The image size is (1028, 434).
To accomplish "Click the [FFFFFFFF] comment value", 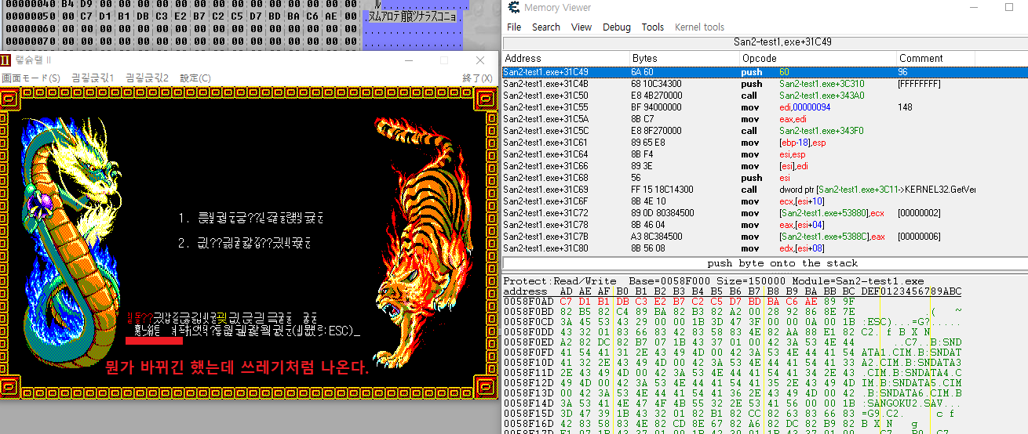I will coord(919,83).
